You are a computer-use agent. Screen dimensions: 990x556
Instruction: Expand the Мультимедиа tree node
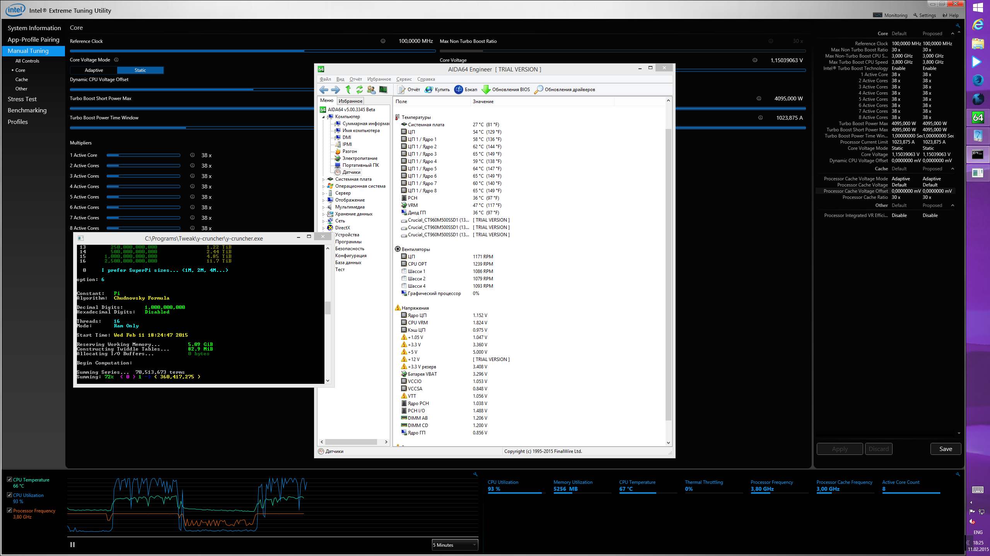coord(324,207)
